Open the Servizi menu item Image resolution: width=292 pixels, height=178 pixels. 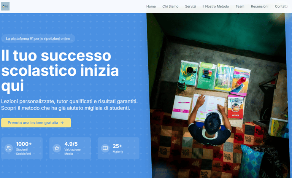pyautogui.click(x=190, y=6)
